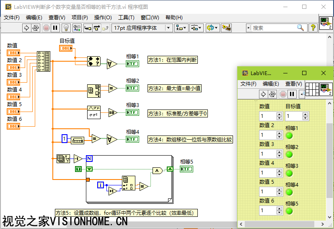
Task: Open the context help question mark
Action: (313, 28)
